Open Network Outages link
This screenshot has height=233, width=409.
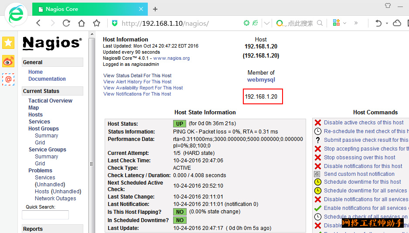(x=55, y=199)
